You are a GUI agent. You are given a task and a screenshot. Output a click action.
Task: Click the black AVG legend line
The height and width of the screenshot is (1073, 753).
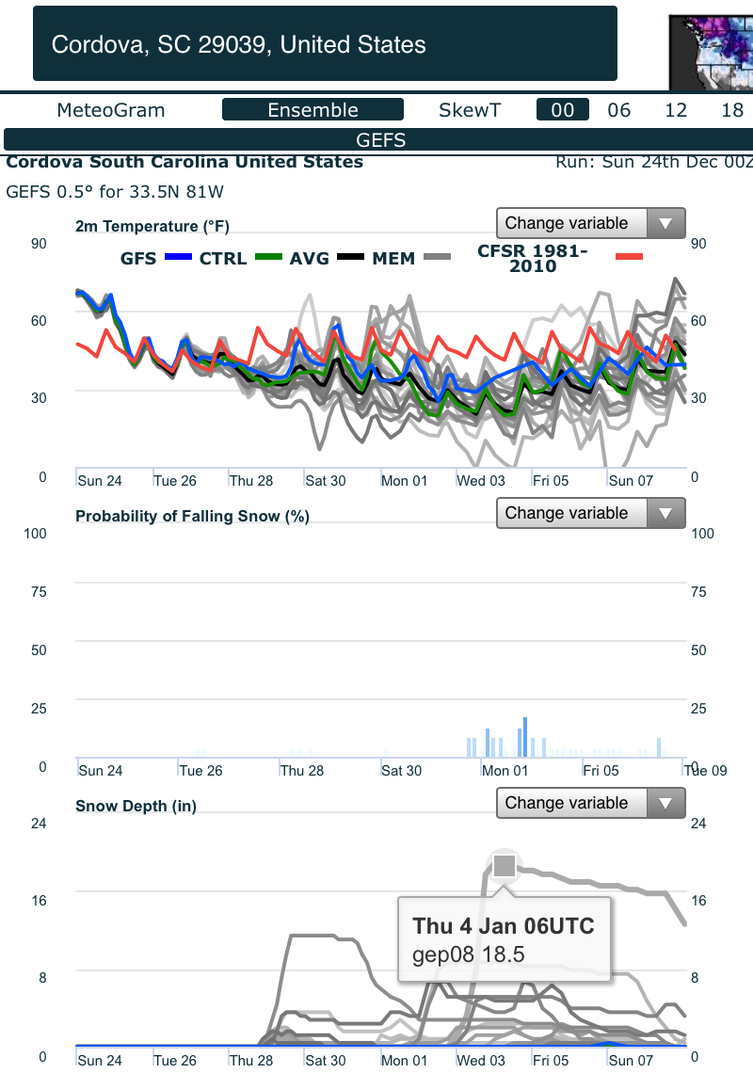[350, 257]
